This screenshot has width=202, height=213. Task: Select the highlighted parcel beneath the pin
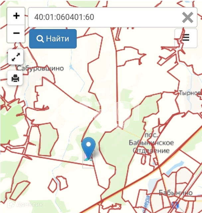point(88,159)
